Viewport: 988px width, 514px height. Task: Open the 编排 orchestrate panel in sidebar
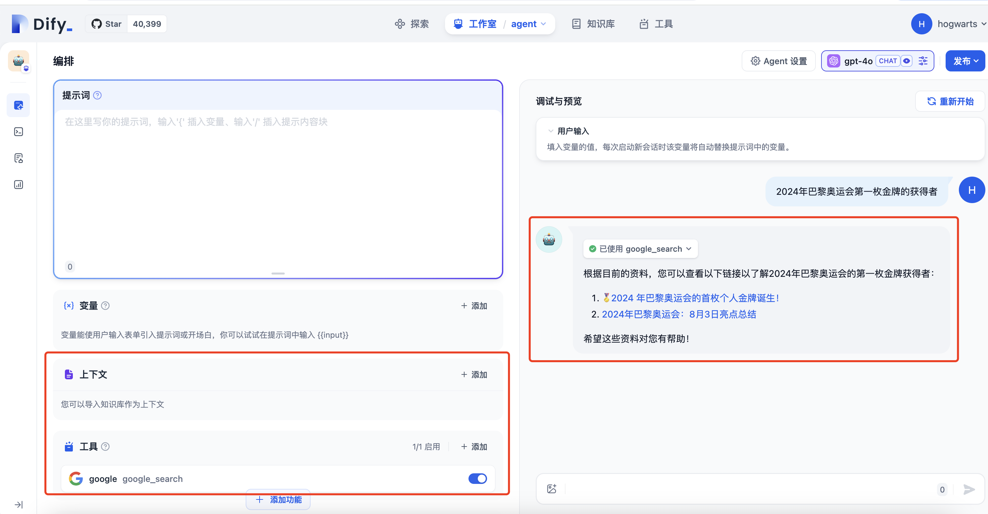19,105
